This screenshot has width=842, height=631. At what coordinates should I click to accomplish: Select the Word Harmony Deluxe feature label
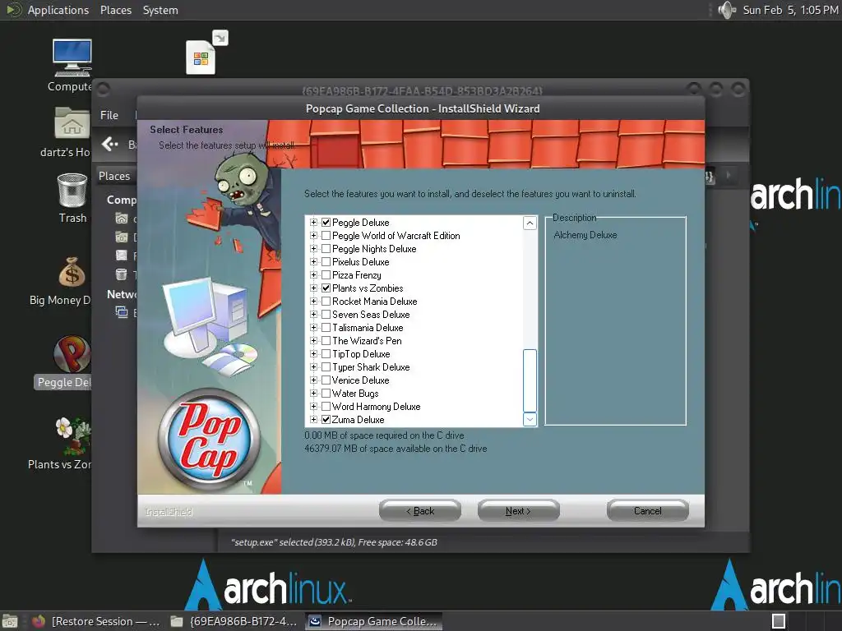[376, 406]
